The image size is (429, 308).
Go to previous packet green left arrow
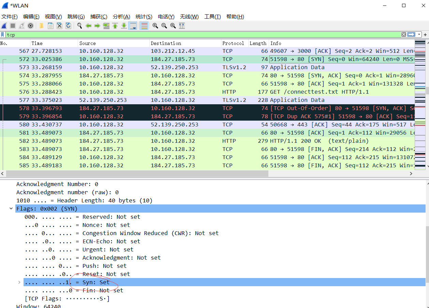88,26
